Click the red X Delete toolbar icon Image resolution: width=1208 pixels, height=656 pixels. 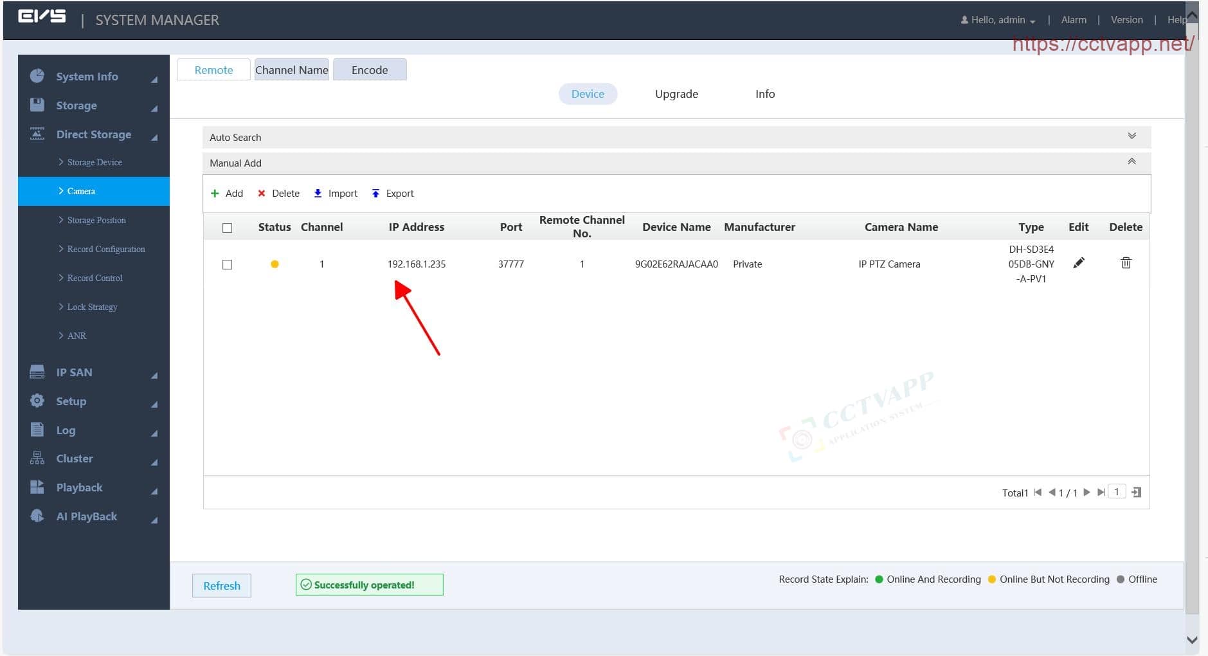tap(262, 194)
